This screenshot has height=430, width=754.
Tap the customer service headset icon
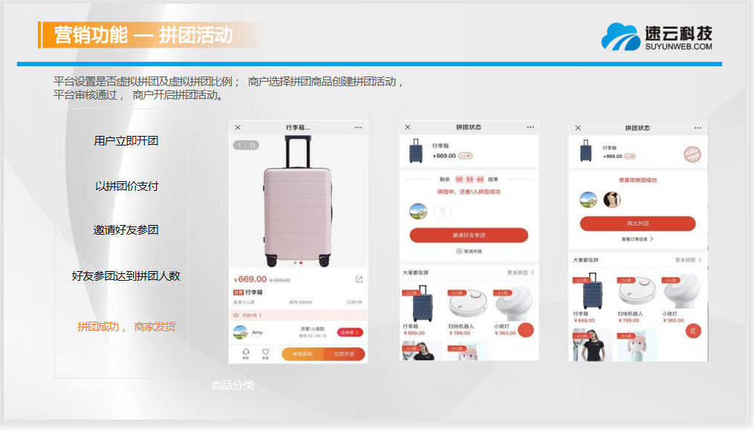point(246,354)
